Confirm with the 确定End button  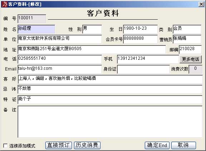[157, 145]
